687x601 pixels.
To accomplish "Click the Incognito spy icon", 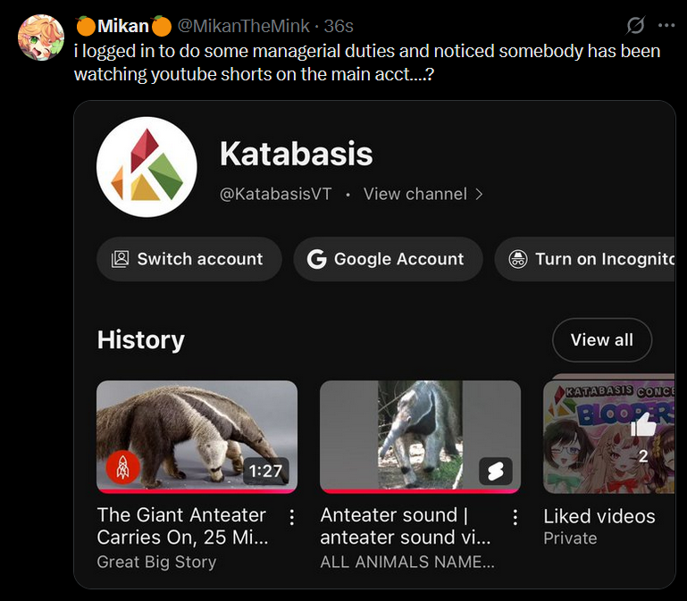I will pyautogui.click(x=518, y=259).
